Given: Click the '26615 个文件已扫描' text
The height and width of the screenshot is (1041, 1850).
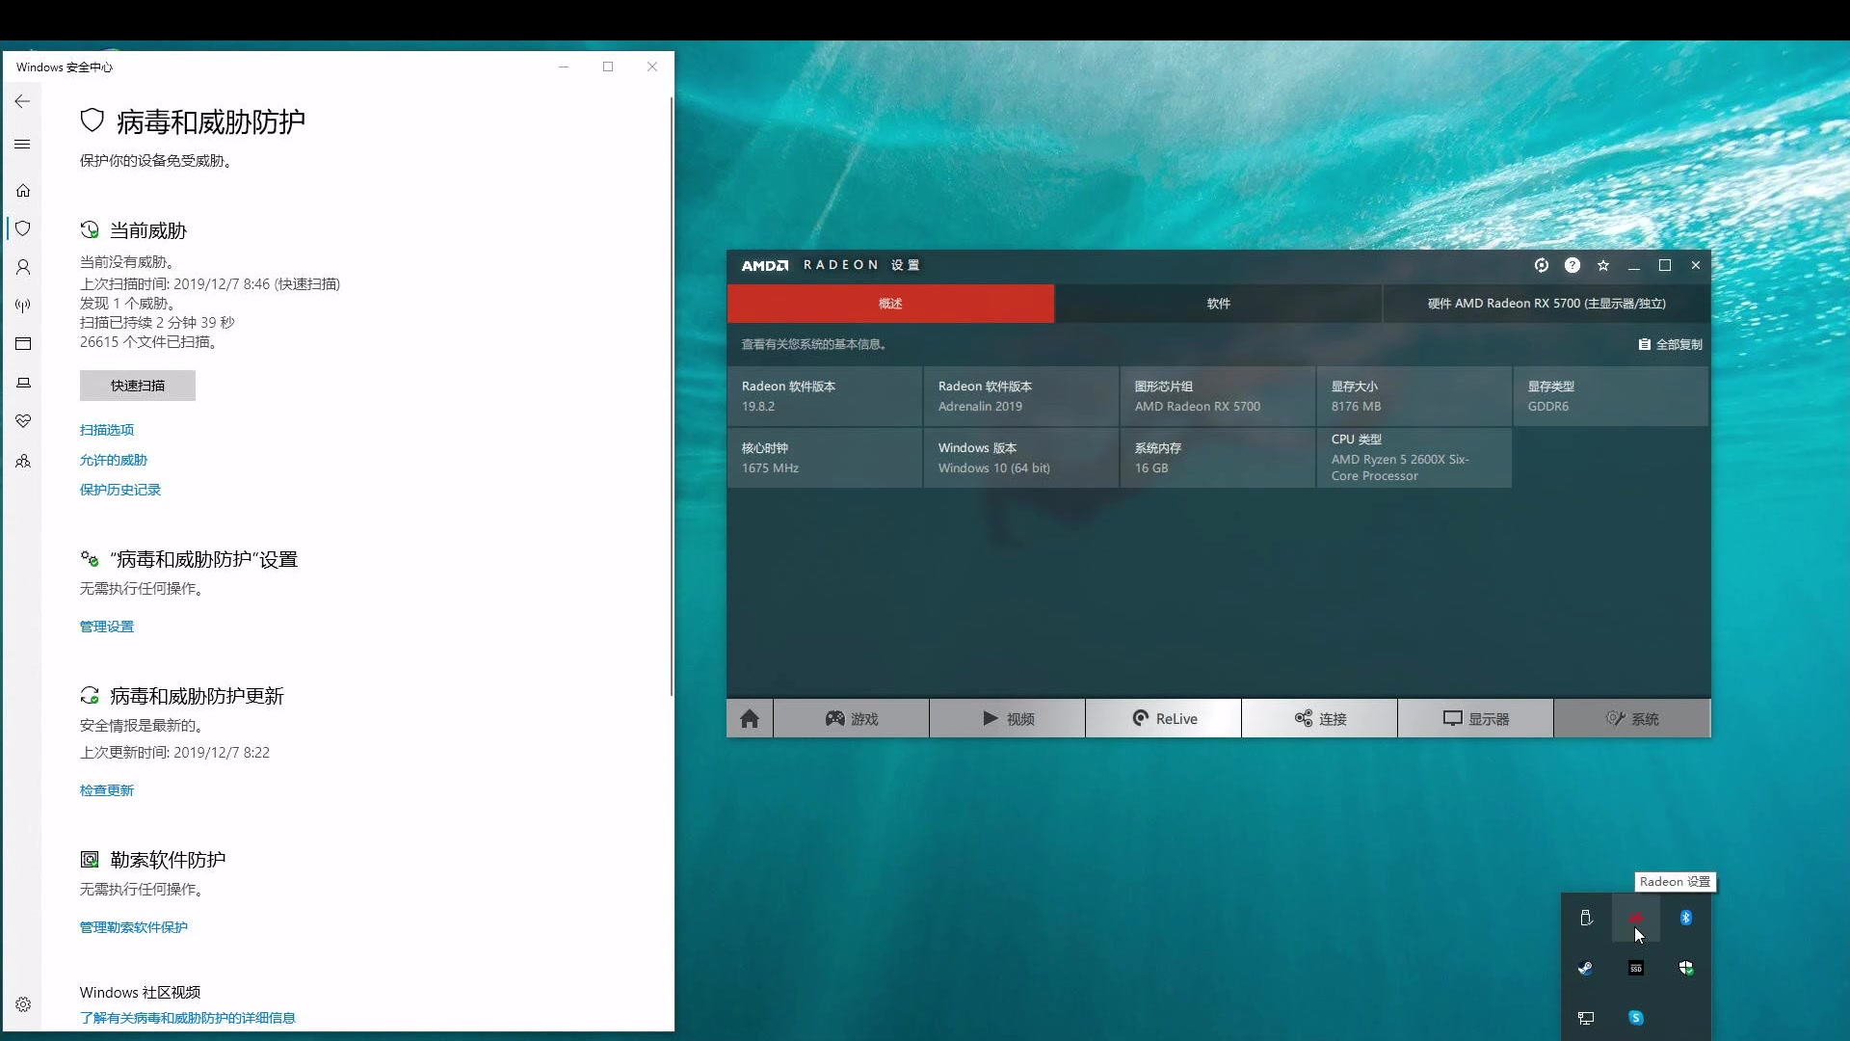Looking at the screenshot, I should pos(149,342).
